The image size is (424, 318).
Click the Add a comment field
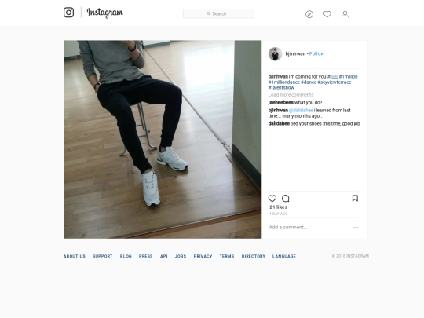click(309, 228)
